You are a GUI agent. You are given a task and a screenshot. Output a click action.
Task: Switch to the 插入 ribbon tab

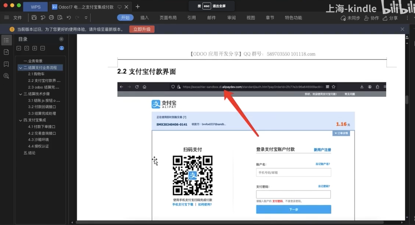tap(145, 18)
